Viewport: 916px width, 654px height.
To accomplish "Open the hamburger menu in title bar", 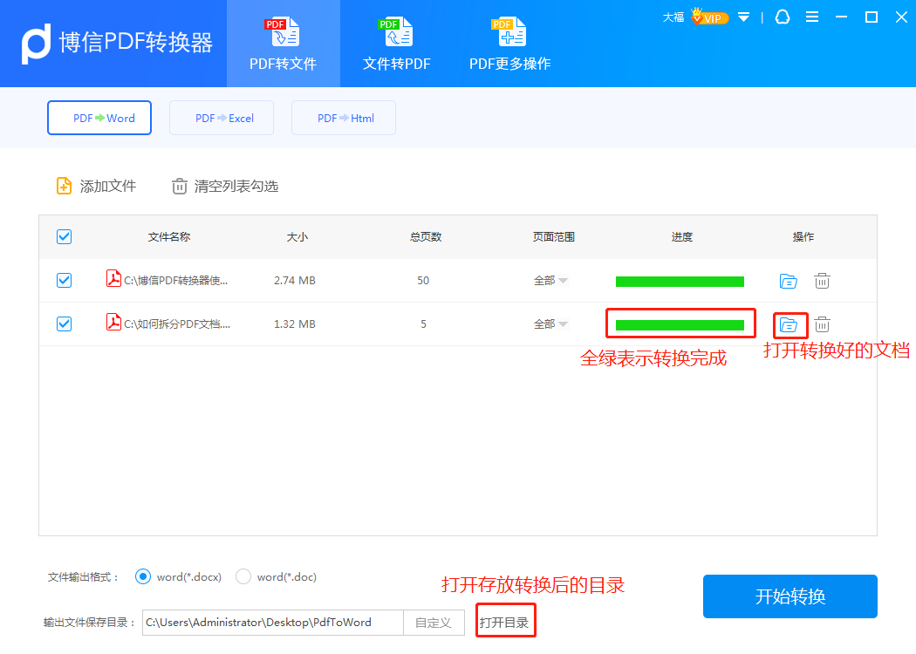I will tap(812, 17).
